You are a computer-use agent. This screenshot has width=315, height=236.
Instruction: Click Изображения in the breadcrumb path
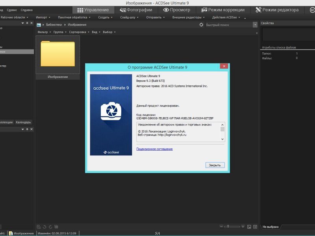point(77,25)
